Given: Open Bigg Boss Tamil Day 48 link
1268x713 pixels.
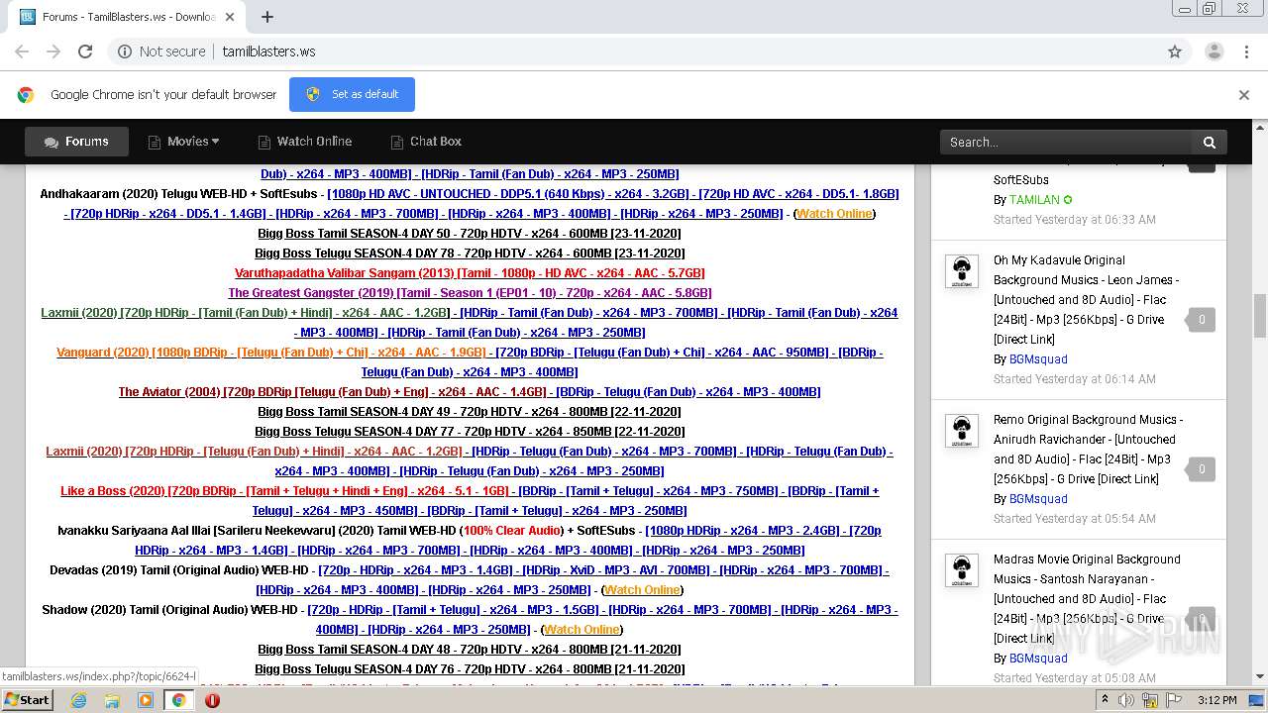Looking at the screenshot, I should coord(470,650).
